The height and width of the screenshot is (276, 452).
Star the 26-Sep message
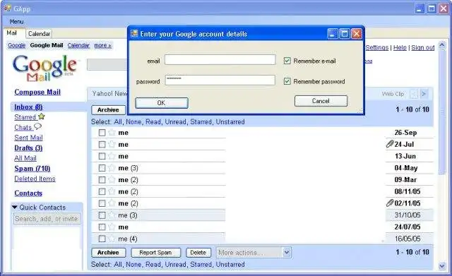click(x=112, y=133)
